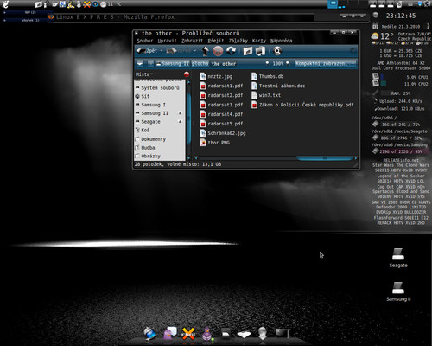This screenshot has height=346, width=432.
Task: Select Dokumenty in the sidebar
Action: click(x=160, y=139)
